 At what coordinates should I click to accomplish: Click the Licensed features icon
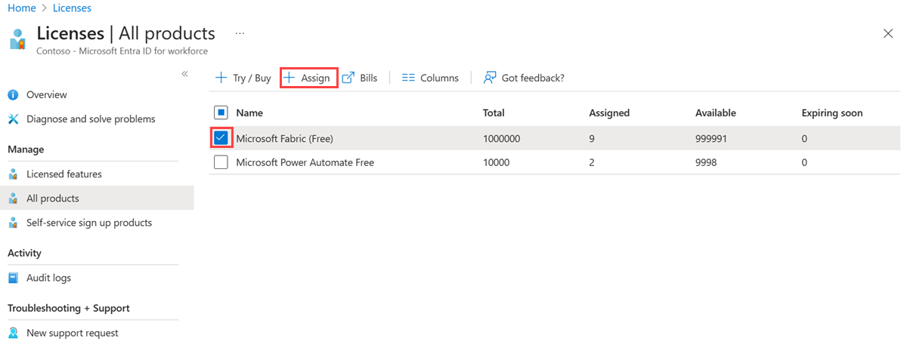(13, 174)
